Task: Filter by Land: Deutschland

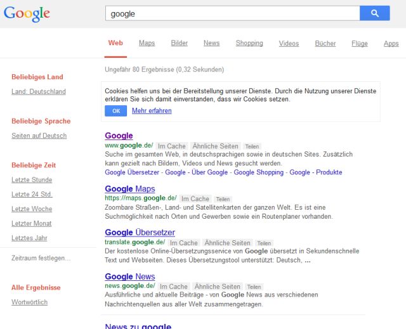Action: 39,91
